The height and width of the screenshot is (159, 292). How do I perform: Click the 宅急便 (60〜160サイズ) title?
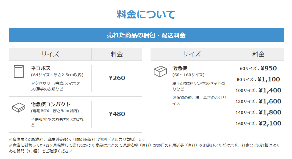[x=188, y=72]
